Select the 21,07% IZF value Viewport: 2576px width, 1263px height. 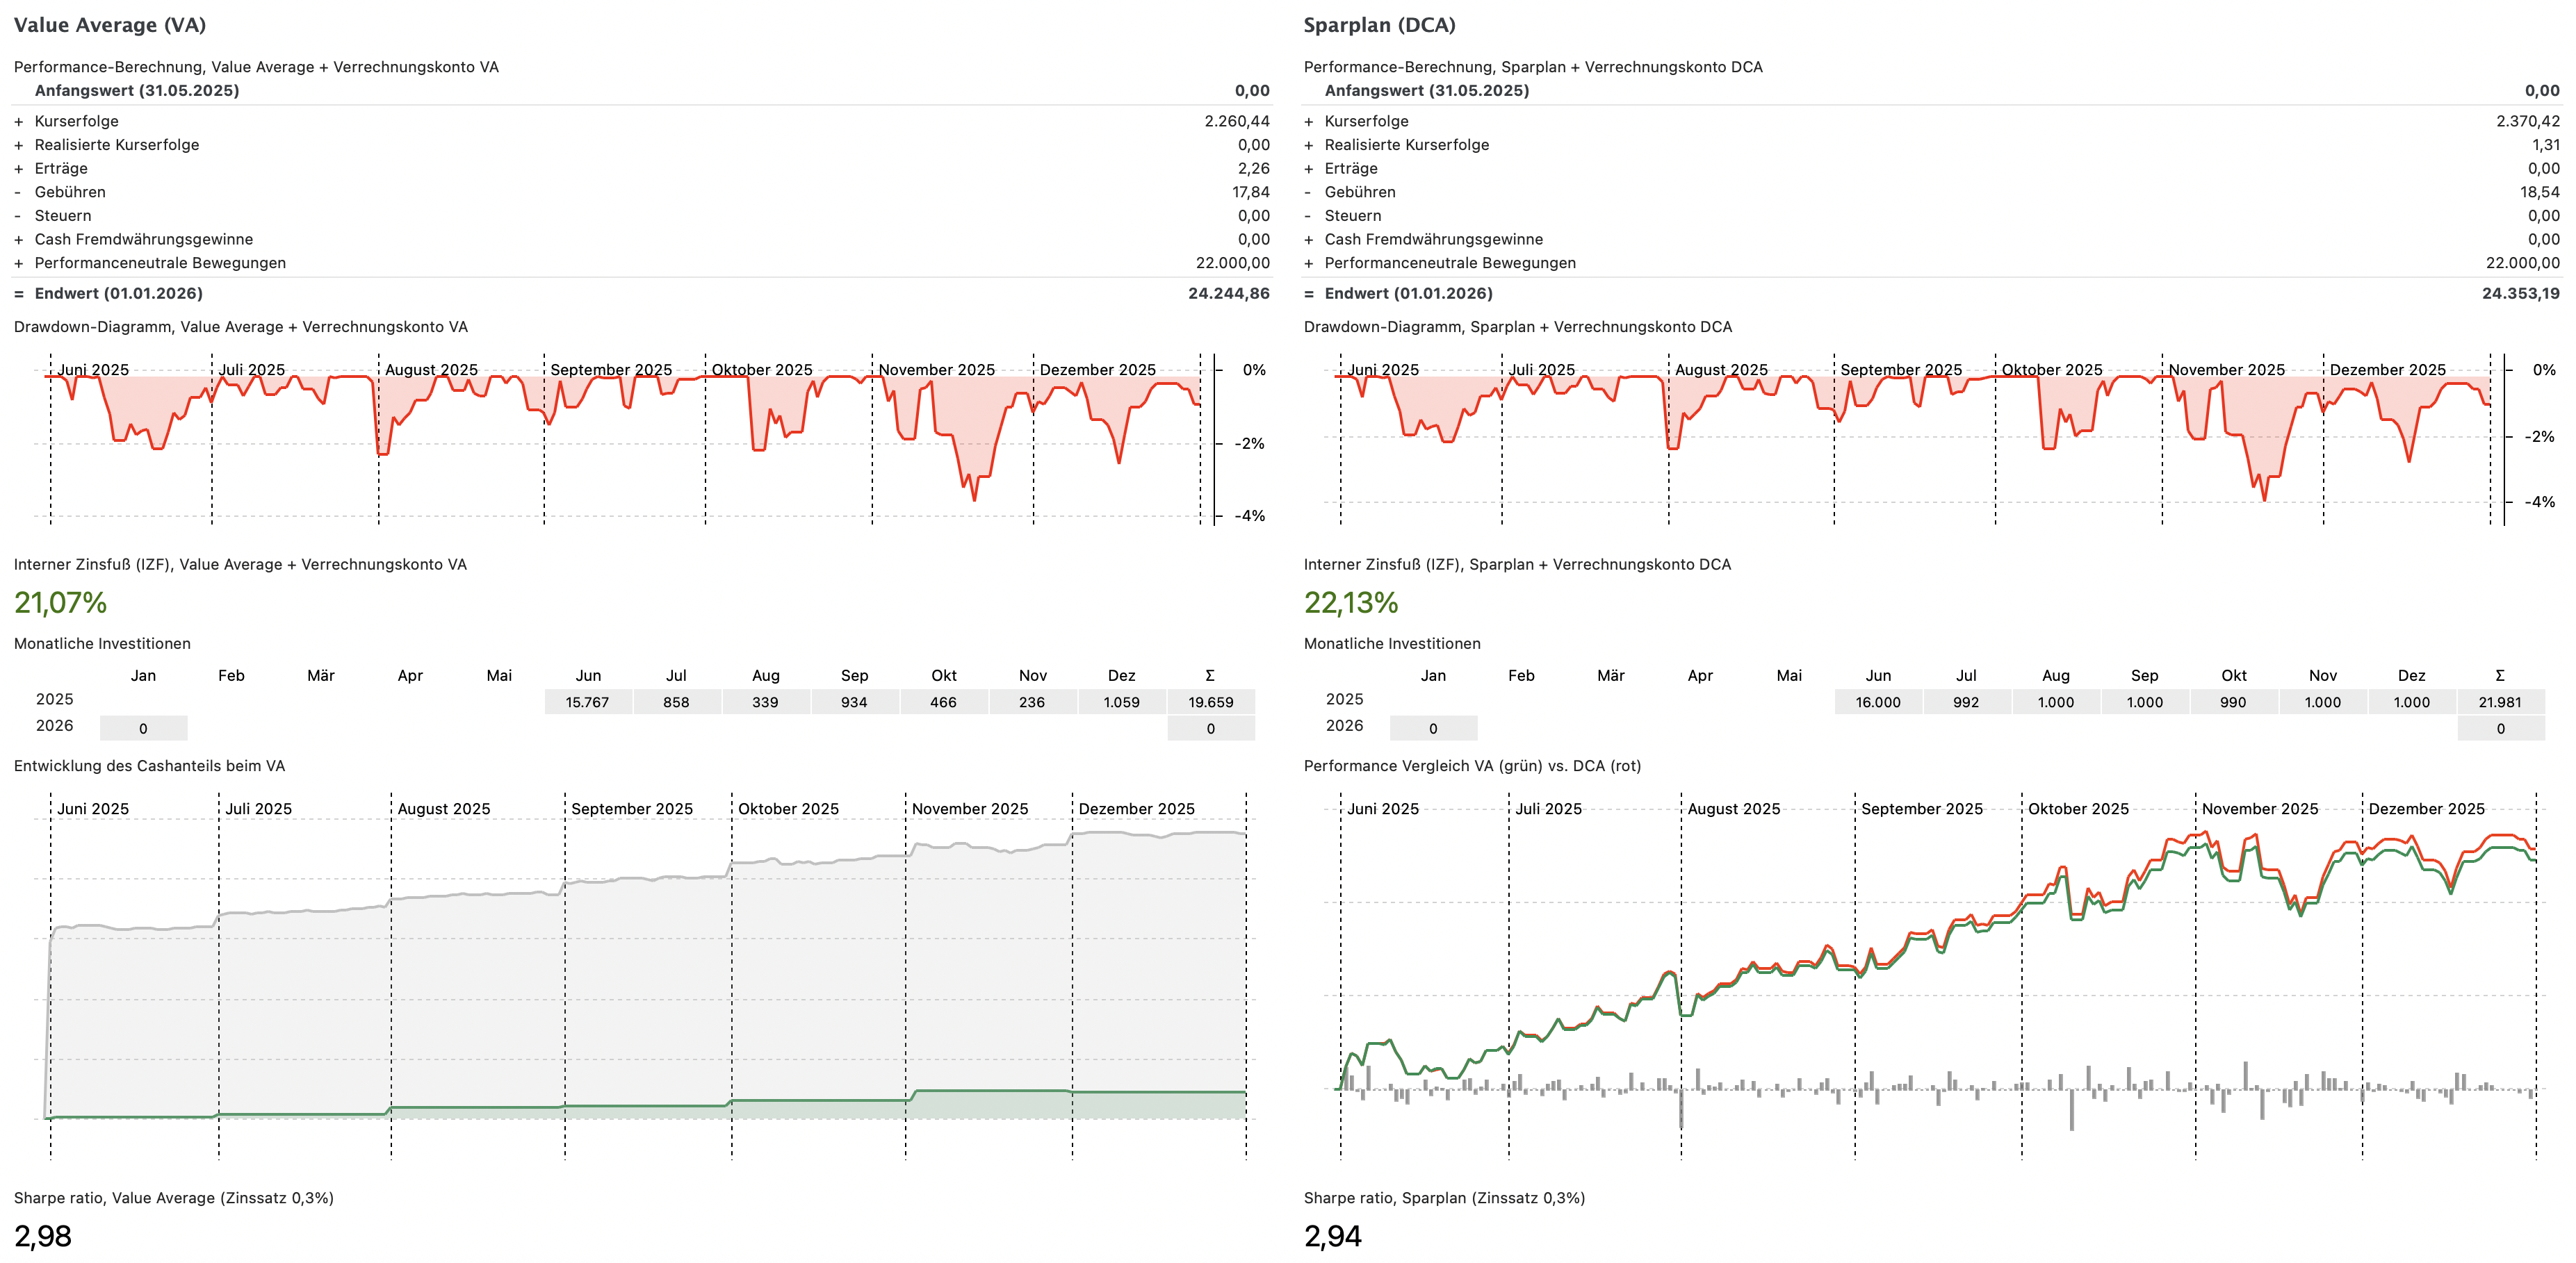60,602
